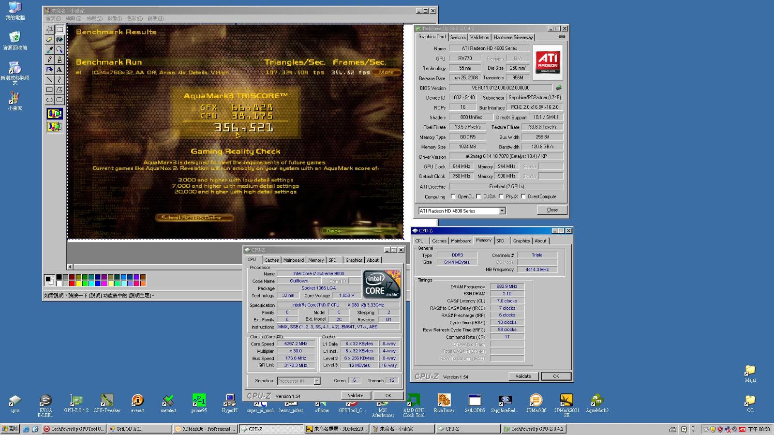Choose the Pencil tool in Paint

click(x=49, y=60)
